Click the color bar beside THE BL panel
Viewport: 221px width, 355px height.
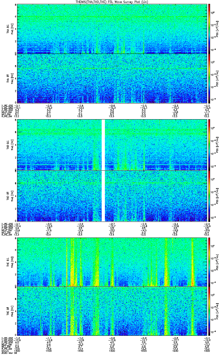(210, 262)
